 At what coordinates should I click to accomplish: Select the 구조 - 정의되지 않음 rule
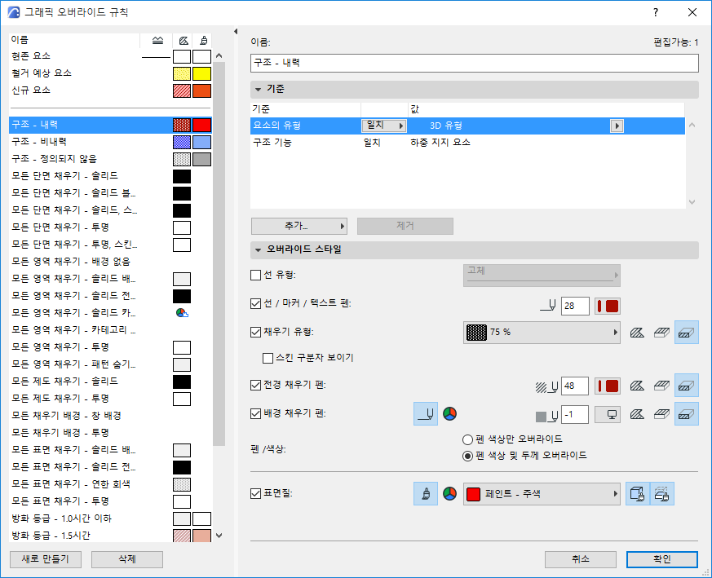(111, 159)
